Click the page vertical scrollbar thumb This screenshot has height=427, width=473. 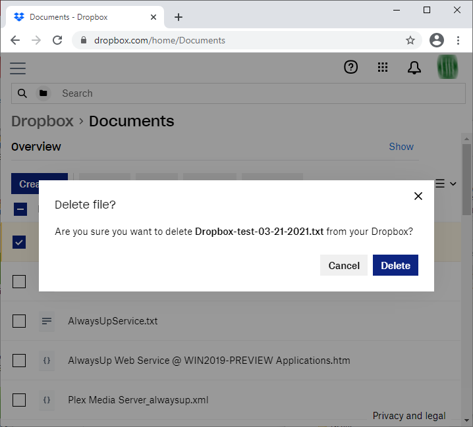(x=466, y=180)
